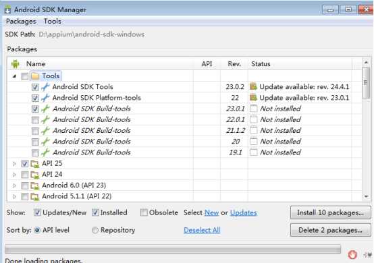Uncheck Build-tools 23.0.1 checkbox
374x263 pixels.
tap(35, 109)
